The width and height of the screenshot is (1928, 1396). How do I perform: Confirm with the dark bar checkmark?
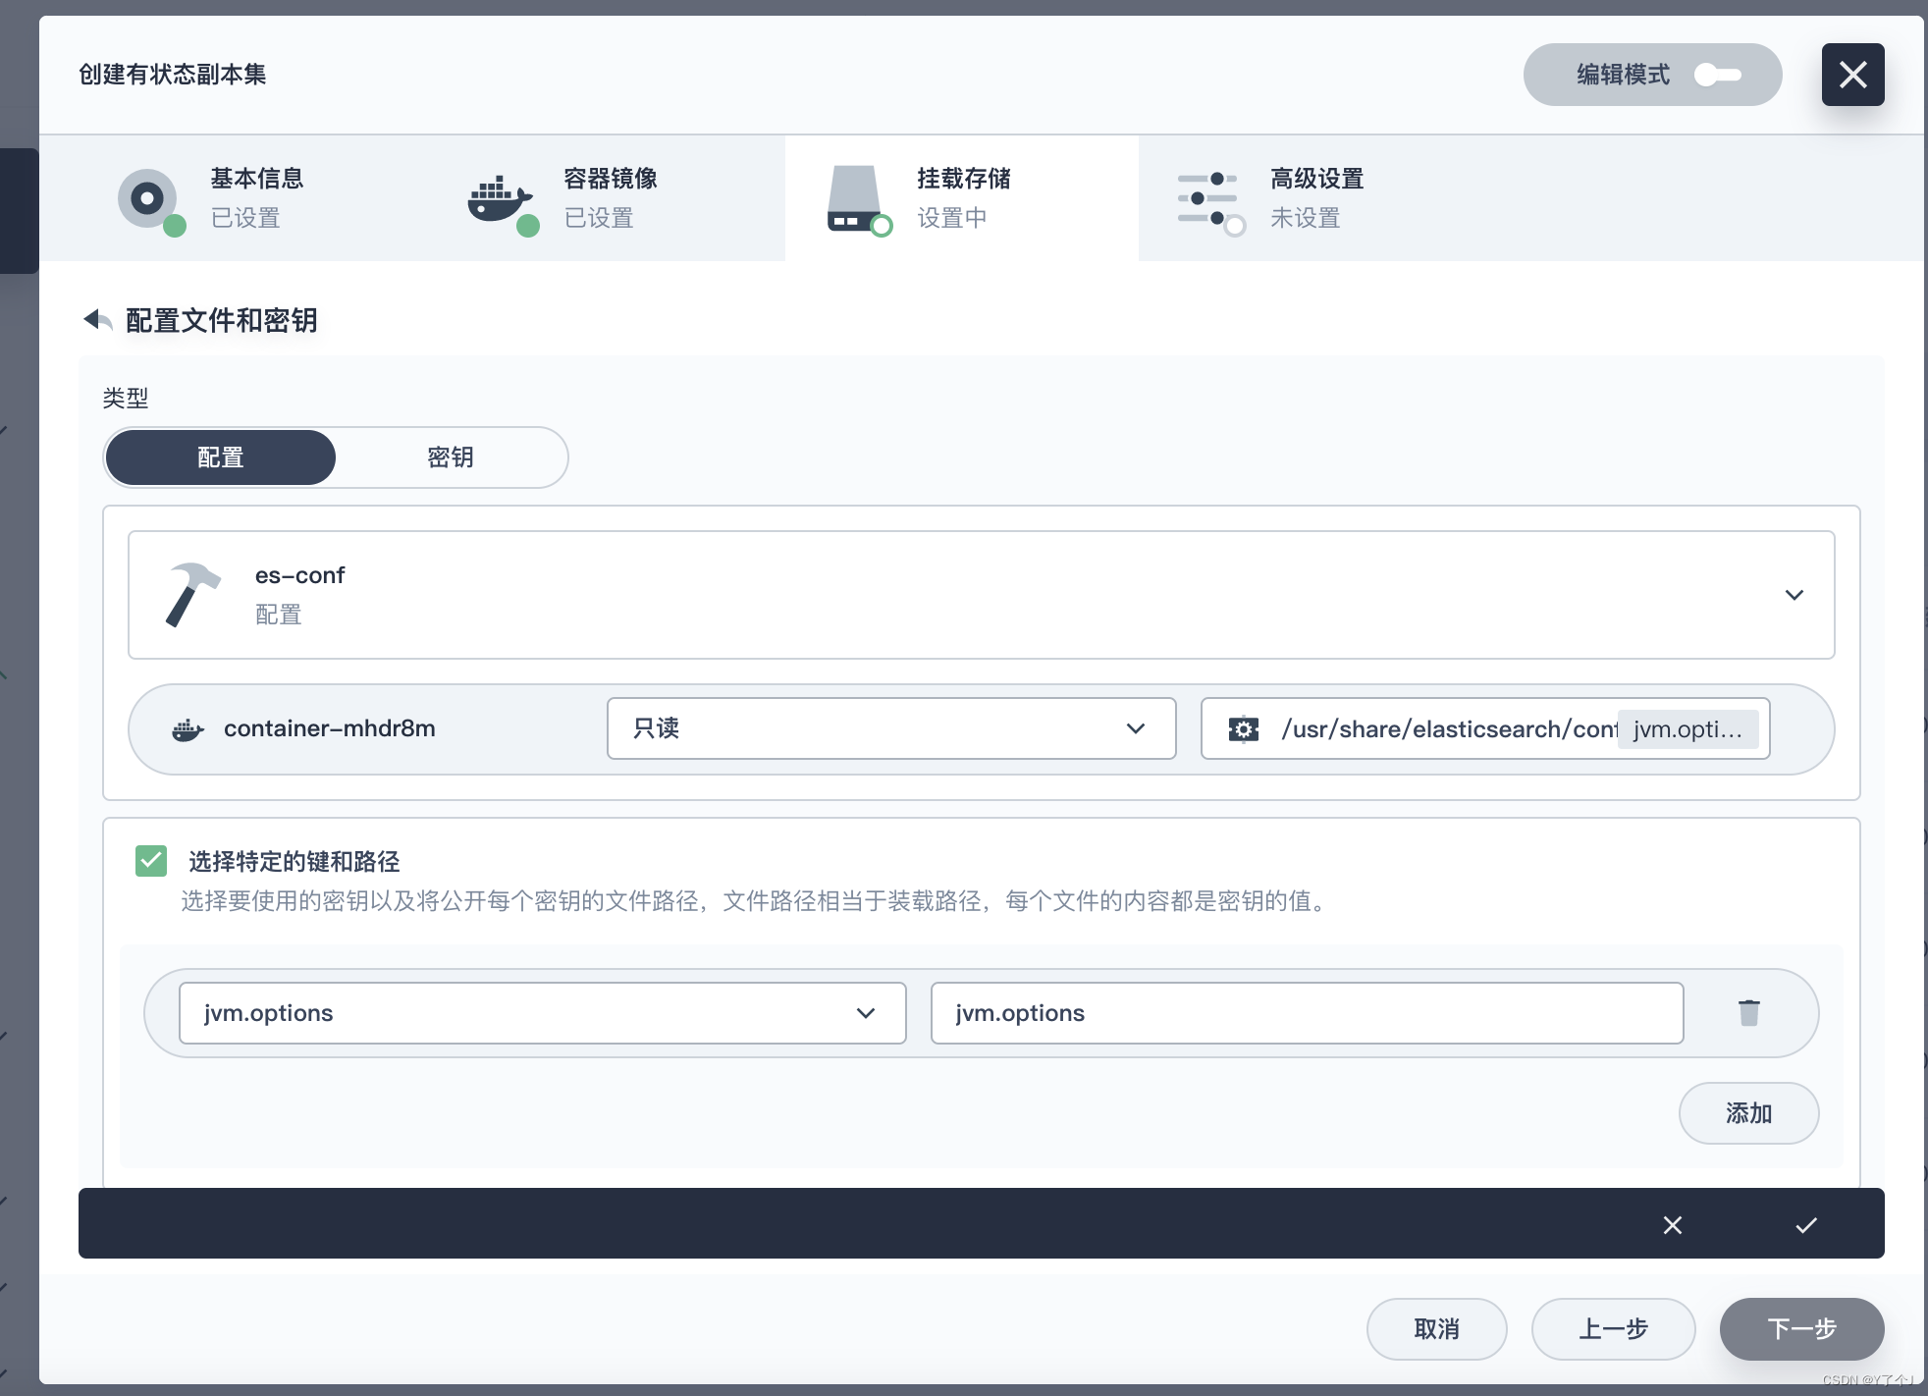click(x=1806, y=1225)
